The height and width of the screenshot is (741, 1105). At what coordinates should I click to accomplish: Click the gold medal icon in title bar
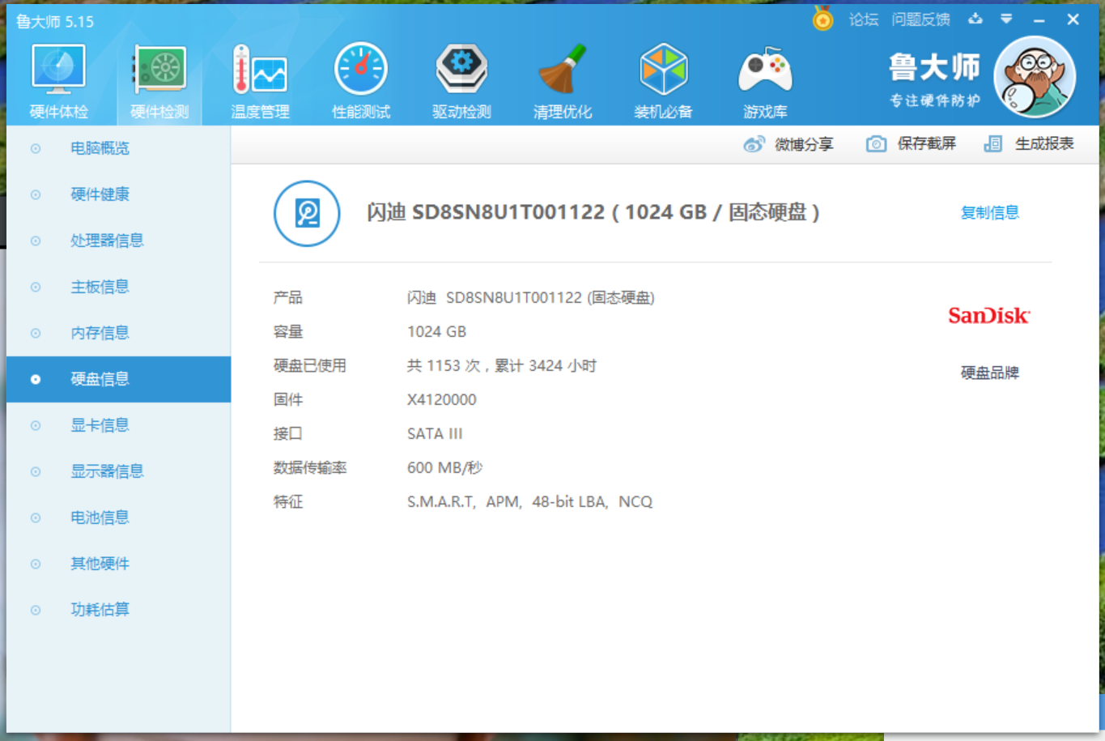tap(822, 19)
